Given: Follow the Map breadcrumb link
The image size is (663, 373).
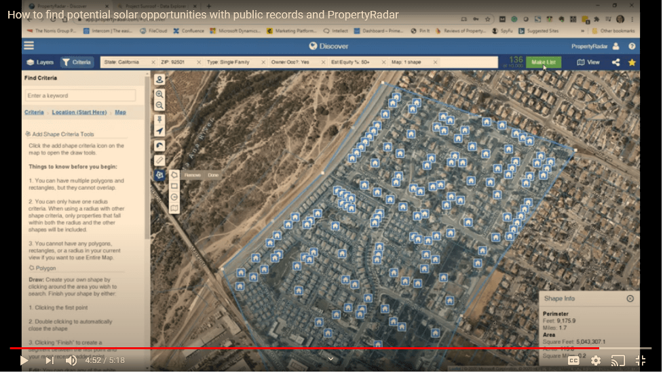Looking at the screenshot, I should pyautogui.click(x=121, y=113).
